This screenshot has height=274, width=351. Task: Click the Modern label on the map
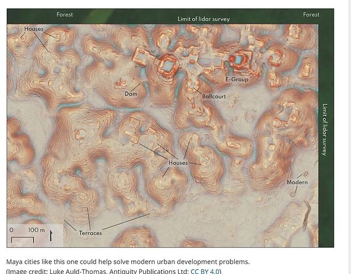[297, 182]
